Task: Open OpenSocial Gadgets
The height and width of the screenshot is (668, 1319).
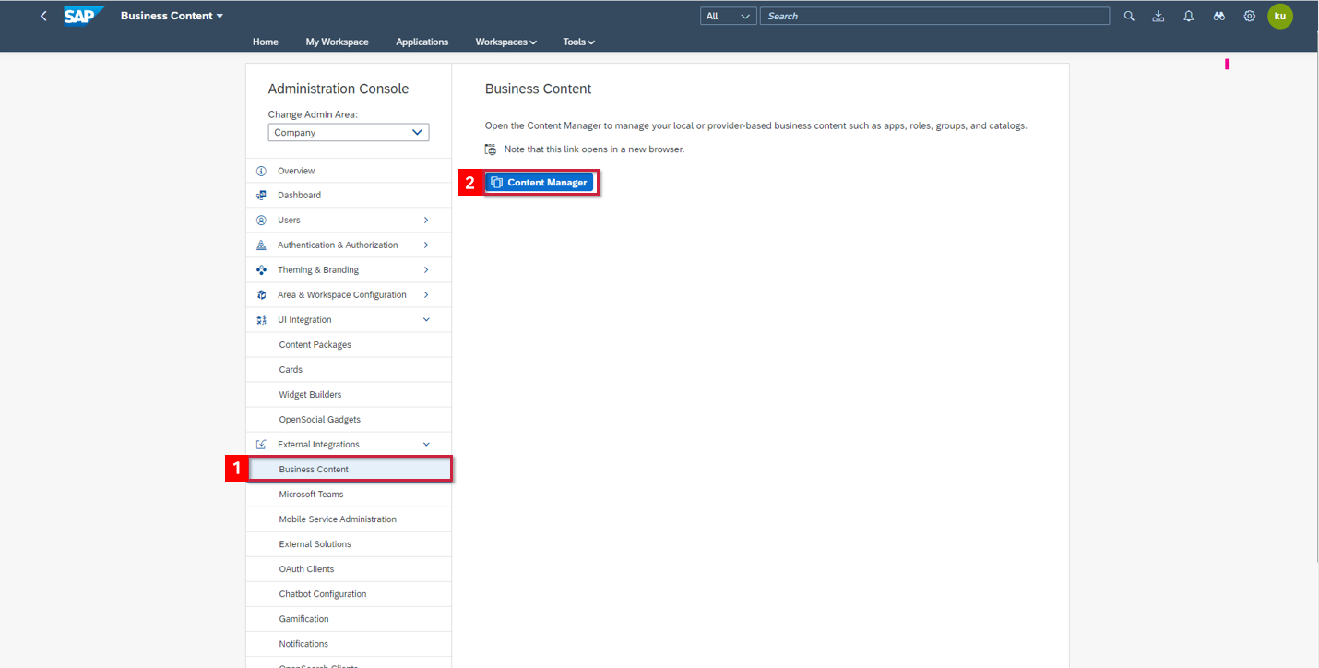Action: [x=349, y=420]
